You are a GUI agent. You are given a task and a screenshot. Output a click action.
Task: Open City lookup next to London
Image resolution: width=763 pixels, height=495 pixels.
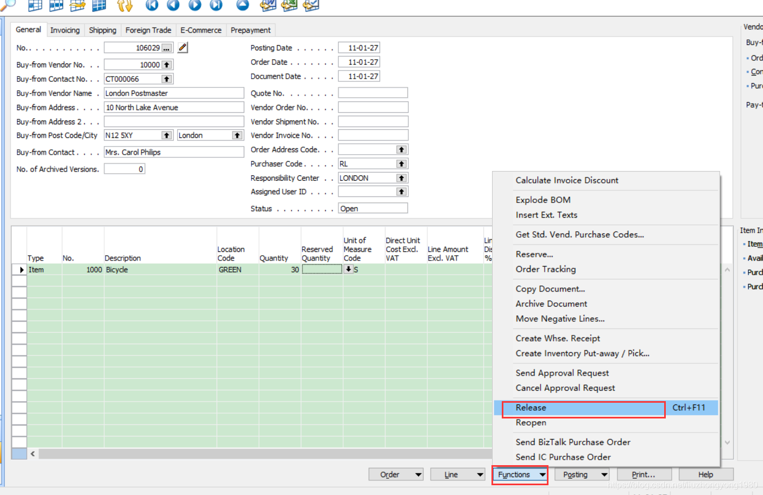(237, 135)
